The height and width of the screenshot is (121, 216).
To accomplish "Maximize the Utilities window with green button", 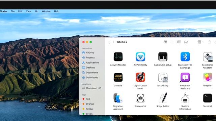I will [91, 42].
